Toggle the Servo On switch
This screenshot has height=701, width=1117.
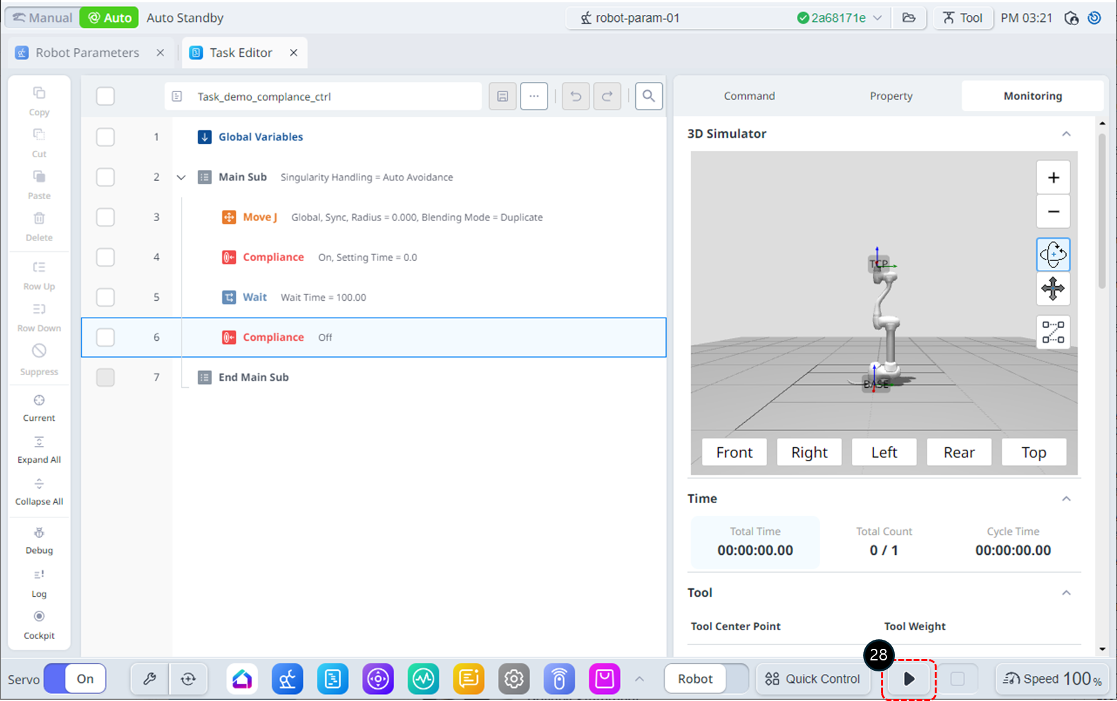75,678
